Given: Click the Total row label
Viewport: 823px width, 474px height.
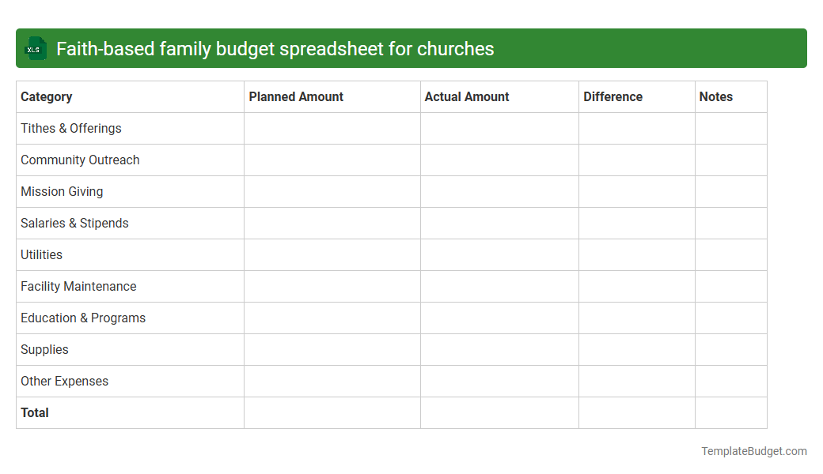Looking at the screenshot, I should 34,412.
